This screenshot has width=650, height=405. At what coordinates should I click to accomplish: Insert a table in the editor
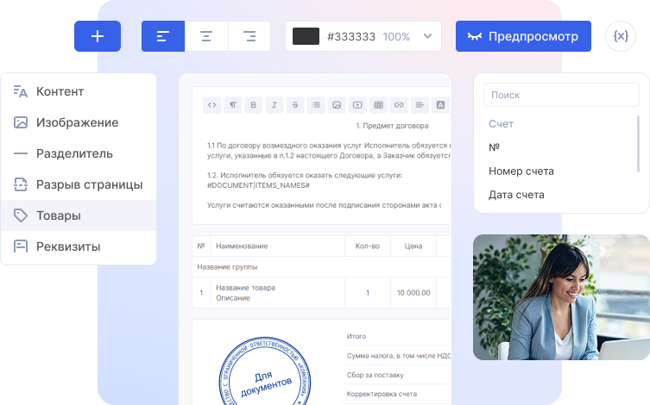pyautogui.click(x=378, y=105)
